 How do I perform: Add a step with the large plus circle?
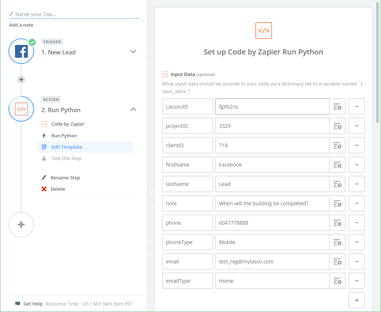tap(21, 225)
